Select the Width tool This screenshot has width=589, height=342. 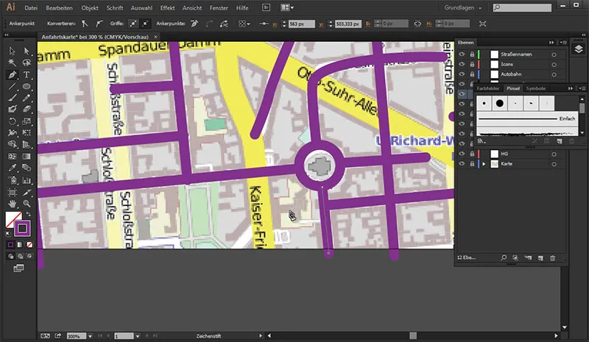tap(12, 132)
